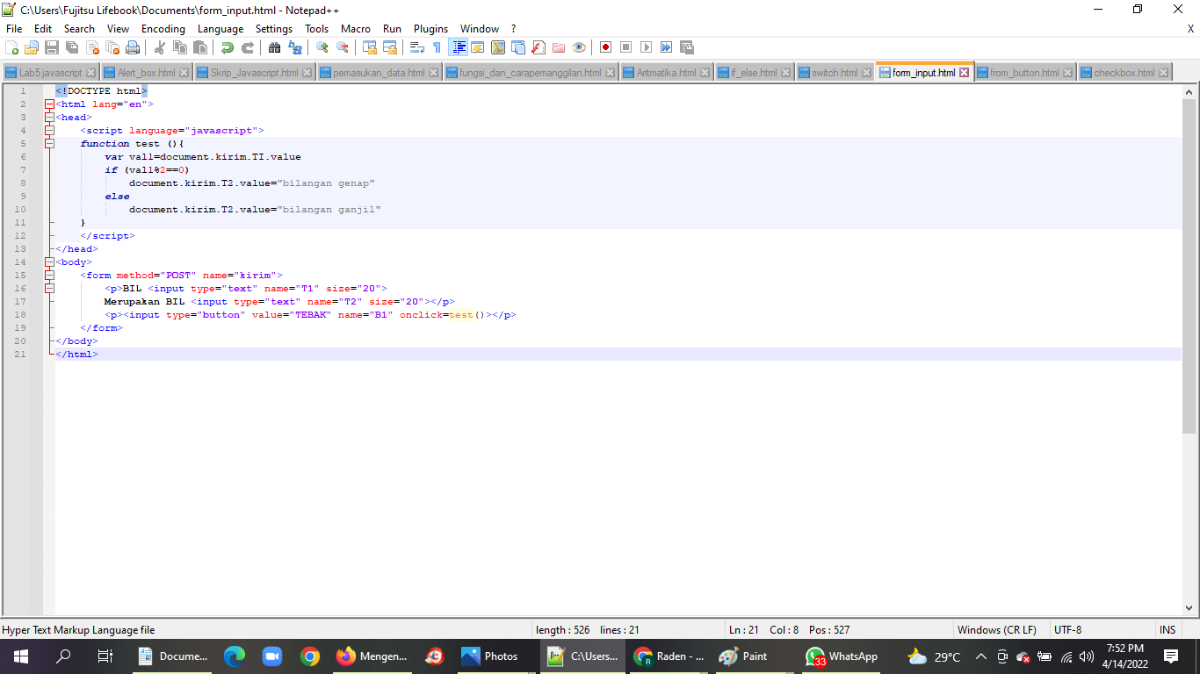1200x674 pixels.
Task: Close the form_input.html tab
Action: coord(965,73)
